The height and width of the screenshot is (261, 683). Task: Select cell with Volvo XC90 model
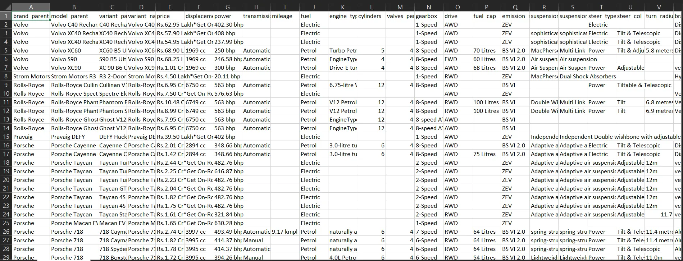pos(74,68)
